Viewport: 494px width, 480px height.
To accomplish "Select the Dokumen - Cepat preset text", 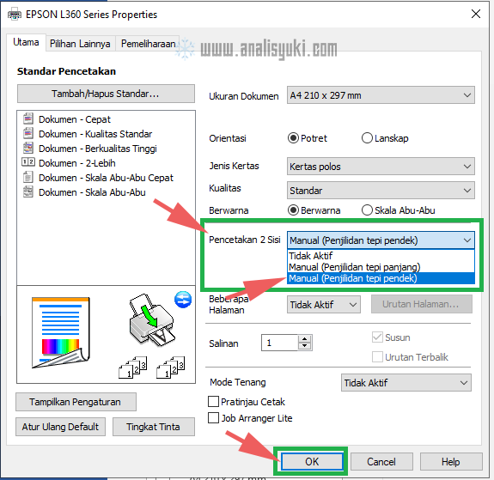I will click(75, 119).
